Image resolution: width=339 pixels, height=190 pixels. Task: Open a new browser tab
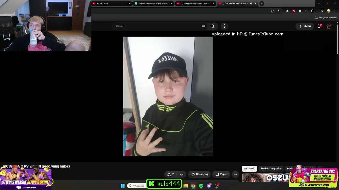[261, 3]
